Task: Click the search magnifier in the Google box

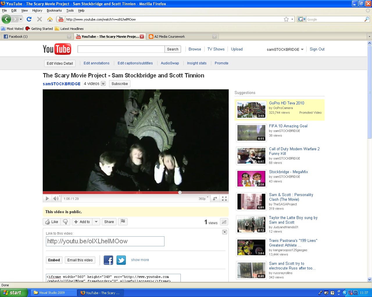Action: (x=367, y=19)
